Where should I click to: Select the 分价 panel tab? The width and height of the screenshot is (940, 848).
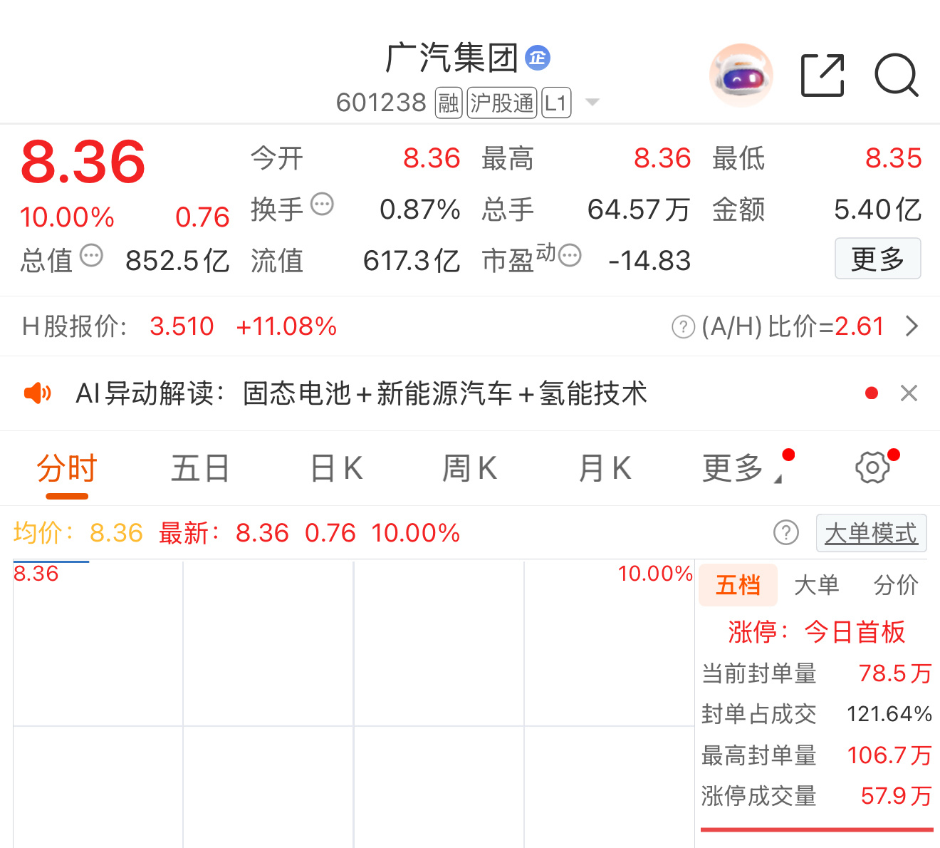click(x=895, y=584)
